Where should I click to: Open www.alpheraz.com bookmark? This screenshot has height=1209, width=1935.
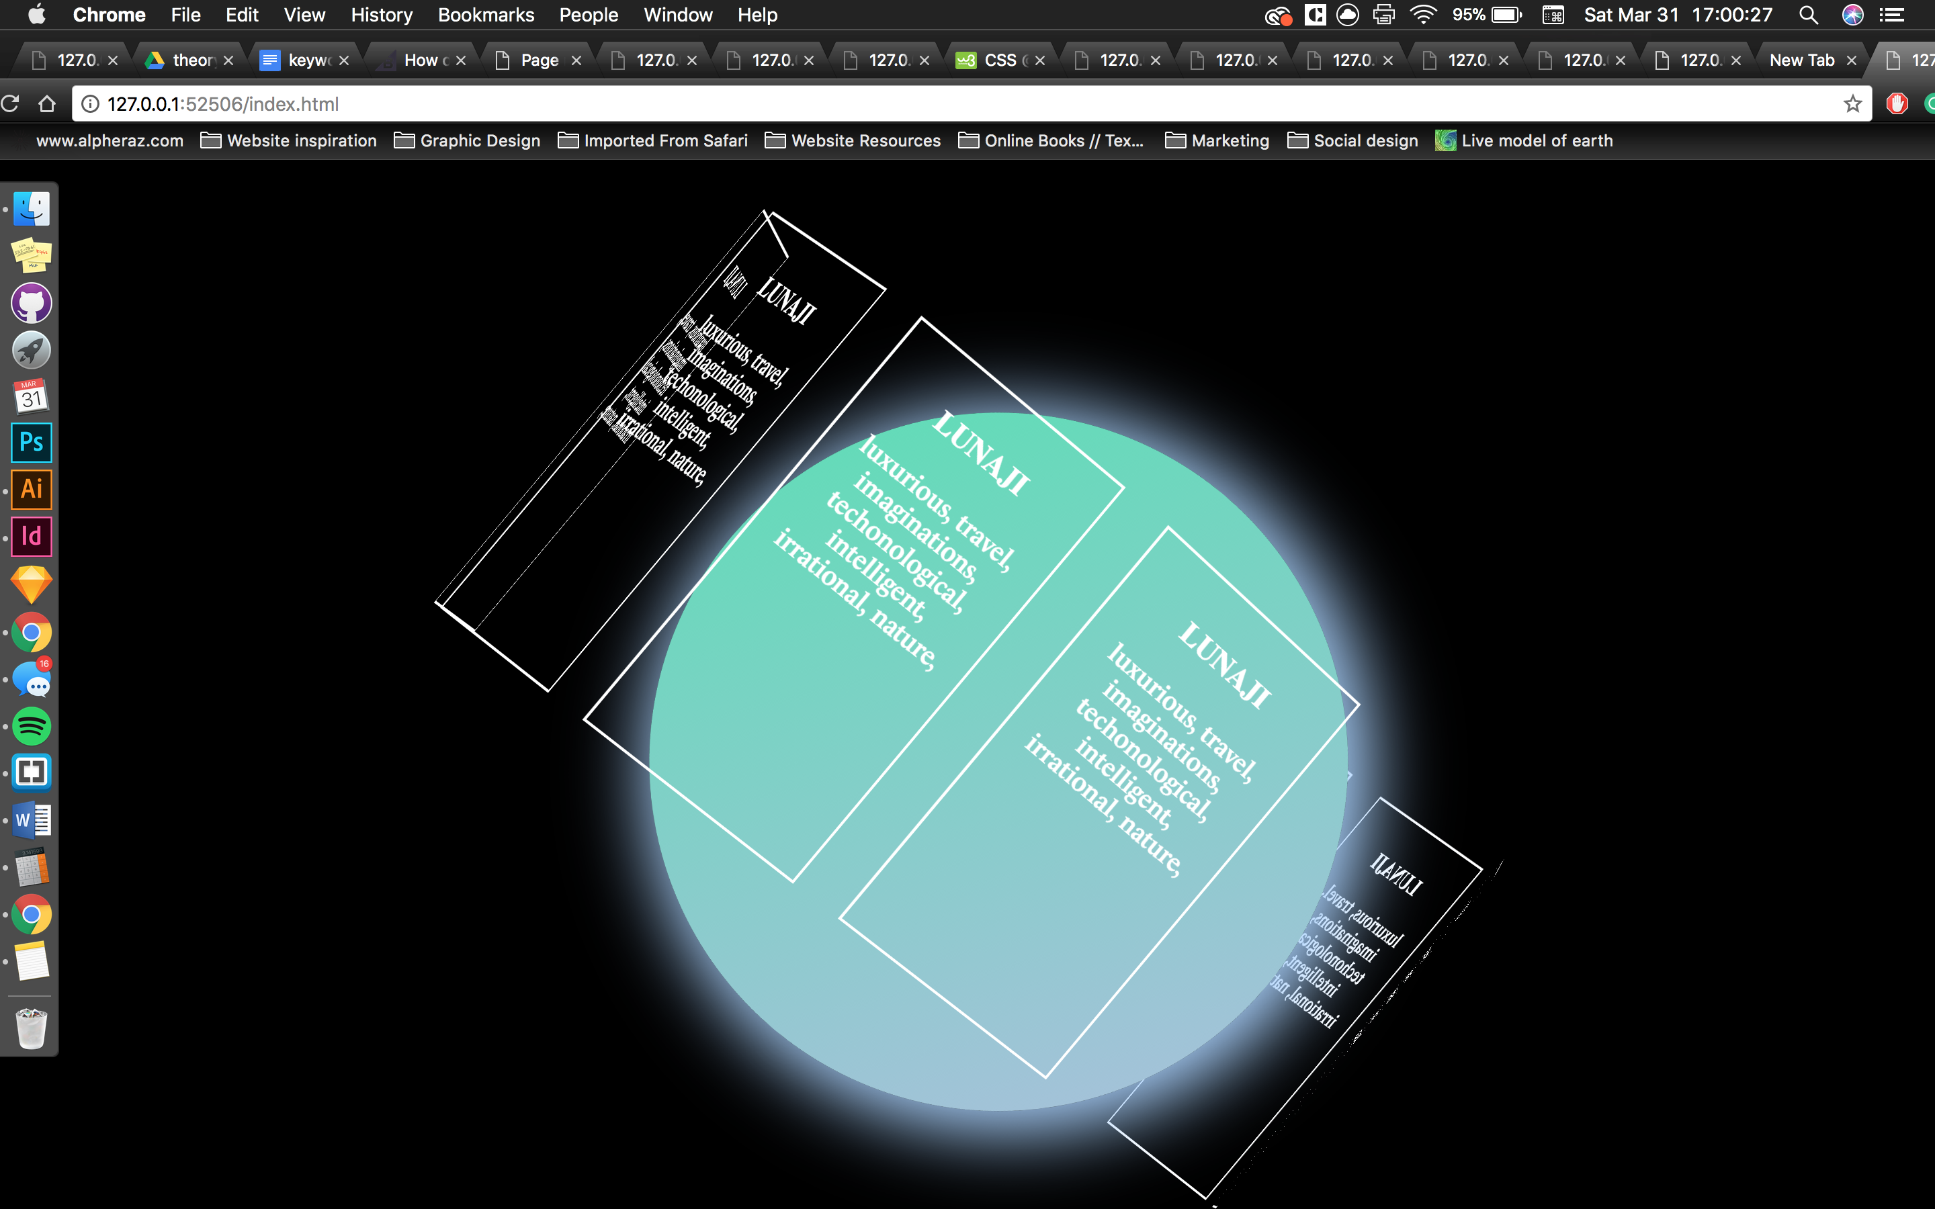click(x=110, y=141)
